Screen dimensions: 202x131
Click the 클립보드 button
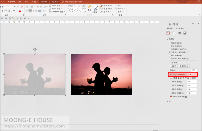(x=184, y=66)
